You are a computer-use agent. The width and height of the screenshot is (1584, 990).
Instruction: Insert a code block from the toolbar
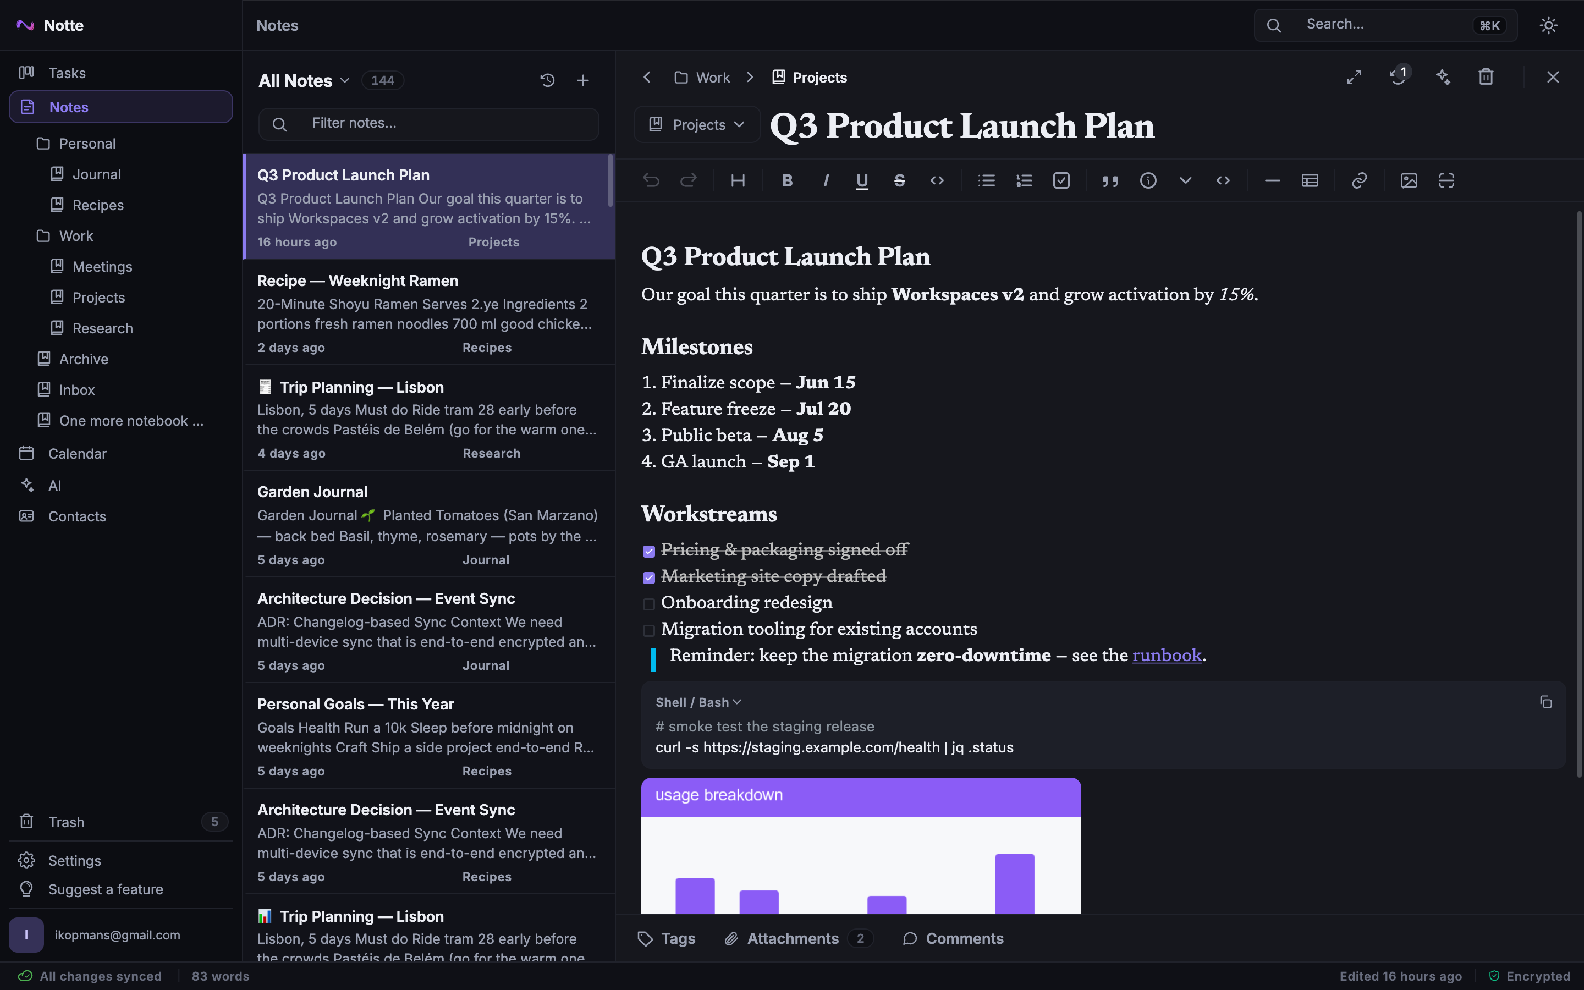click(x=1223, y=180)
